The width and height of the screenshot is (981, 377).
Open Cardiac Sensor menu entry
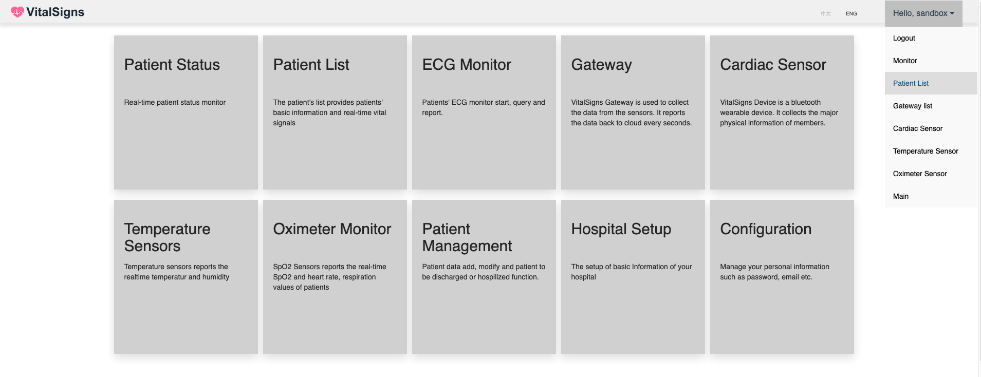click(931, 128)
